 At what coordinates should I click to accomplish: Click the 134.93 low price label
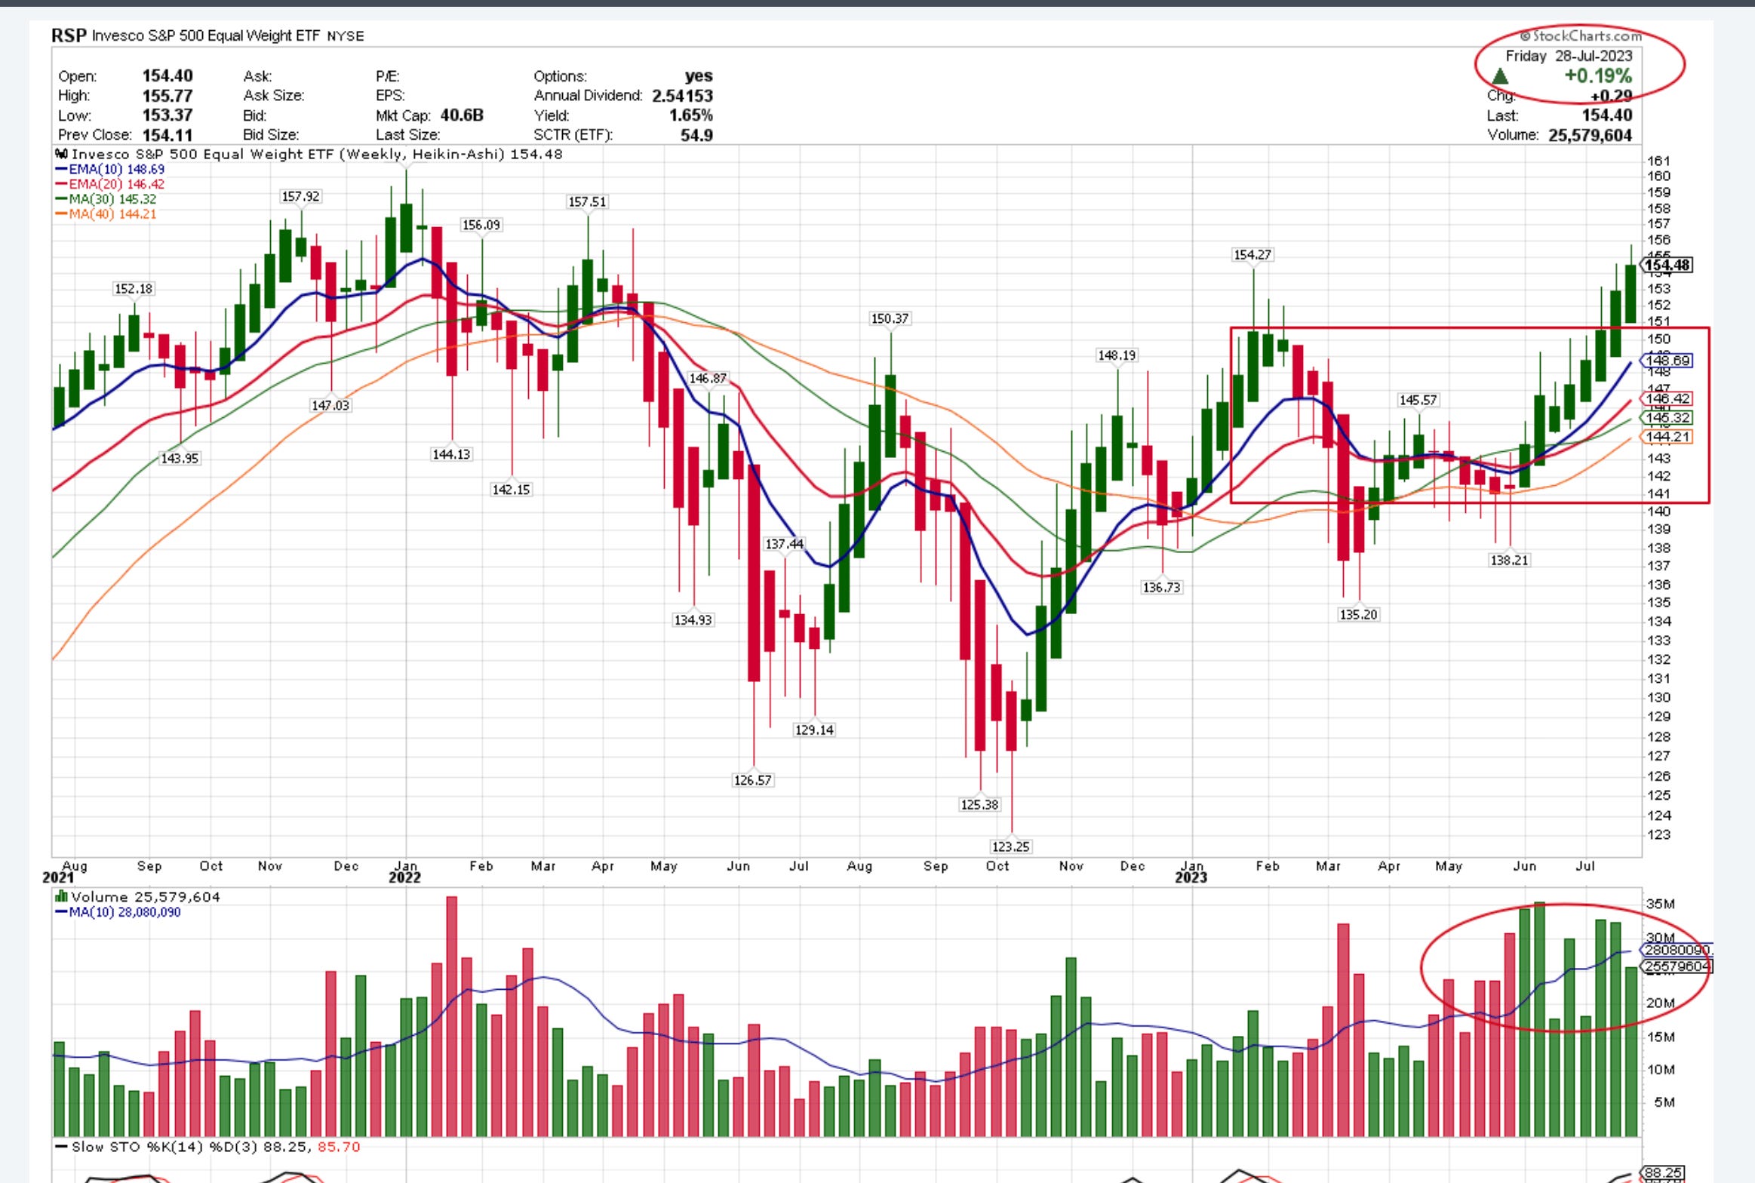693,619
